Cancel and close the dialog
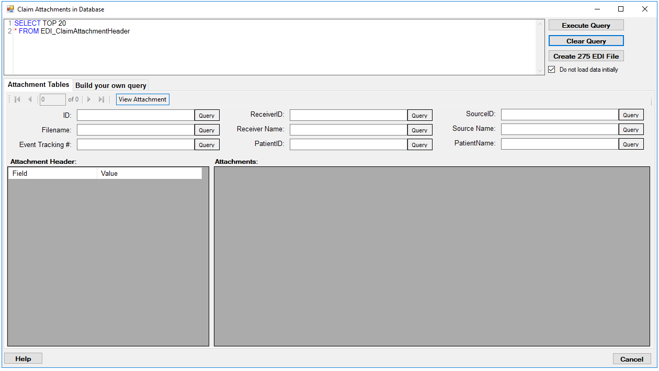This screenshot has height=371, width=659. tap(632, 359)
